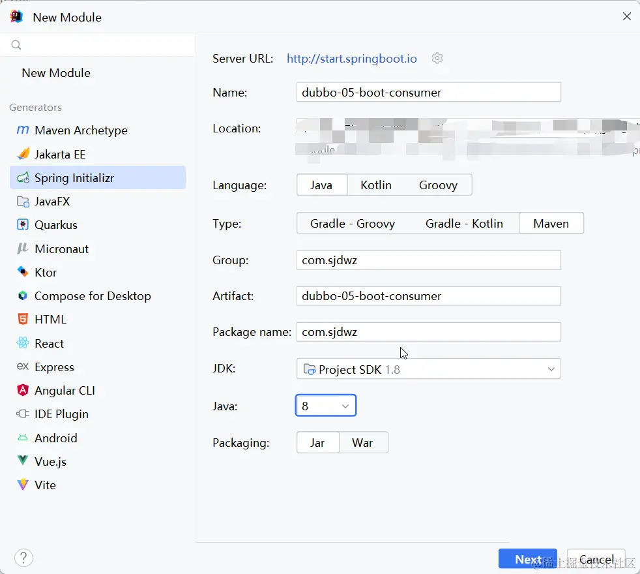Image resolution: width=640 pixels, height=574 pixels.
Task: Click the Project SDK folder icon
Action: click(310, 369)
